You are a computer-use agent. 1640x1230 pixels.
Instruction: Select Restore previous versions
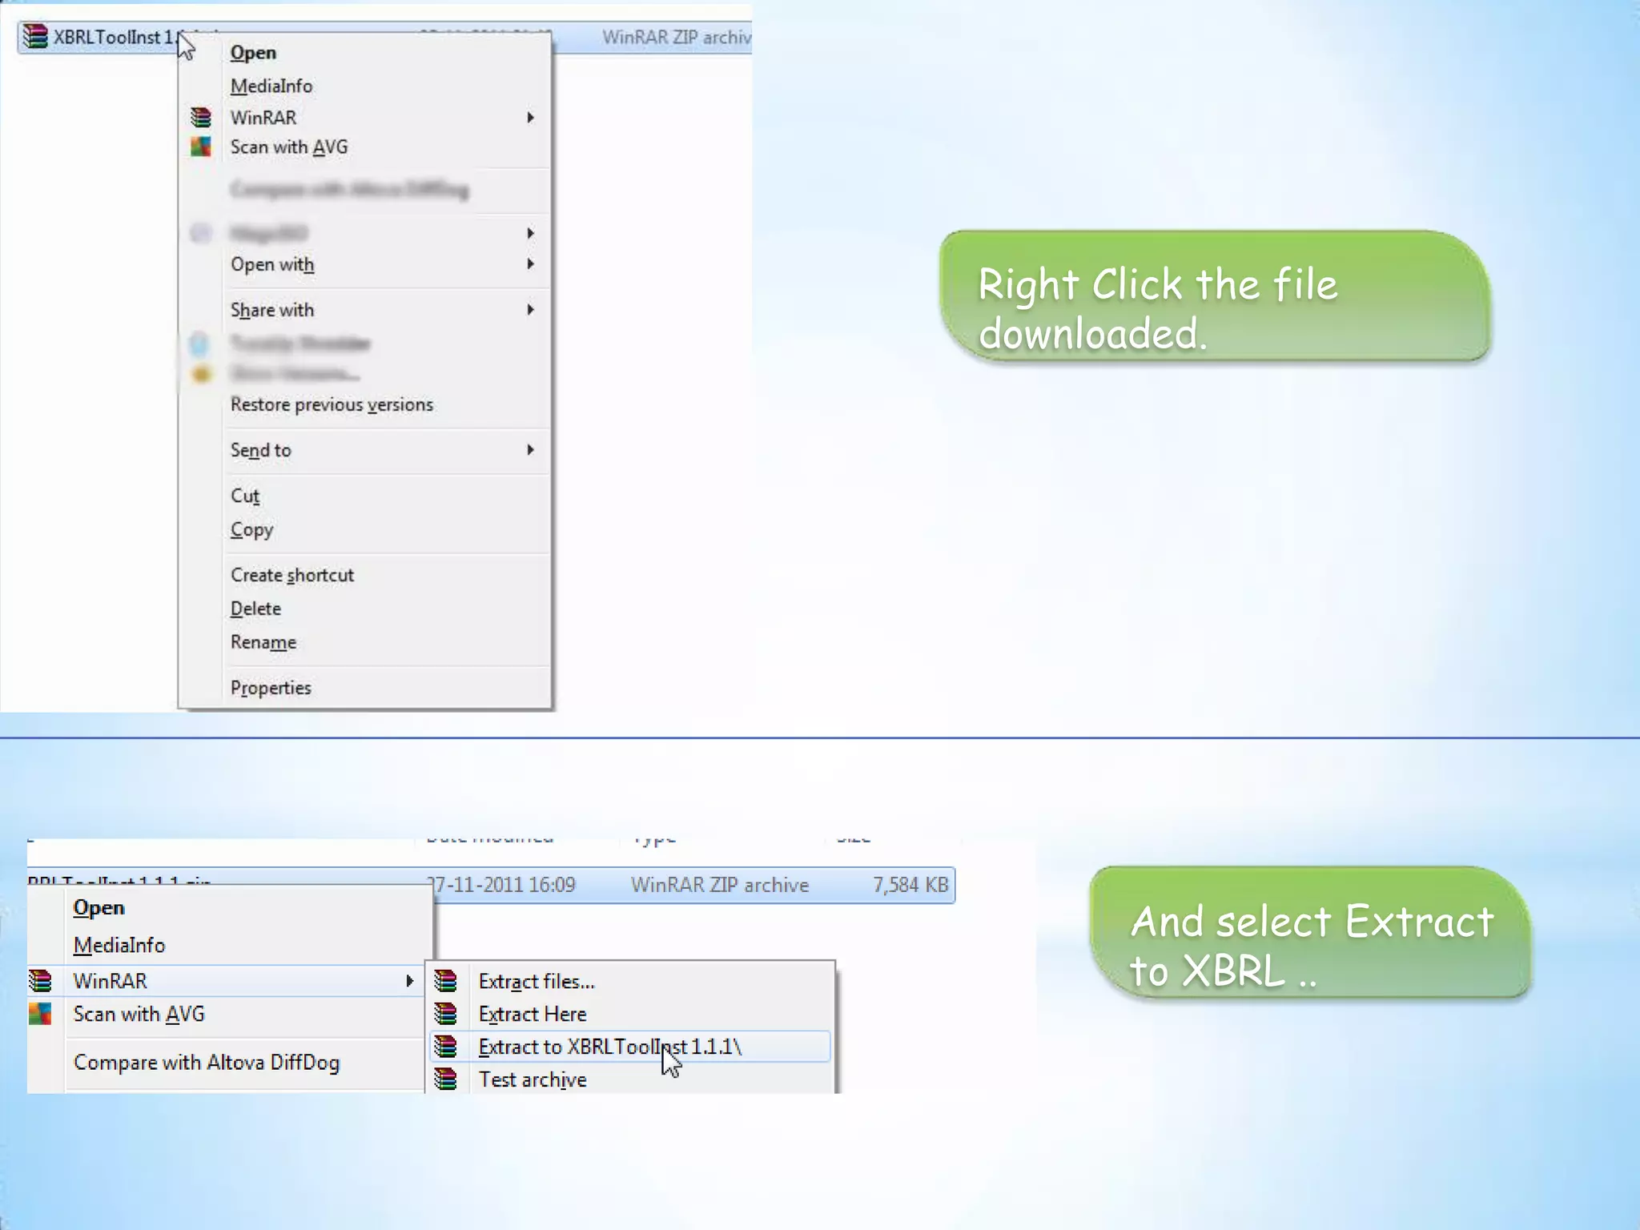[332, 404]
